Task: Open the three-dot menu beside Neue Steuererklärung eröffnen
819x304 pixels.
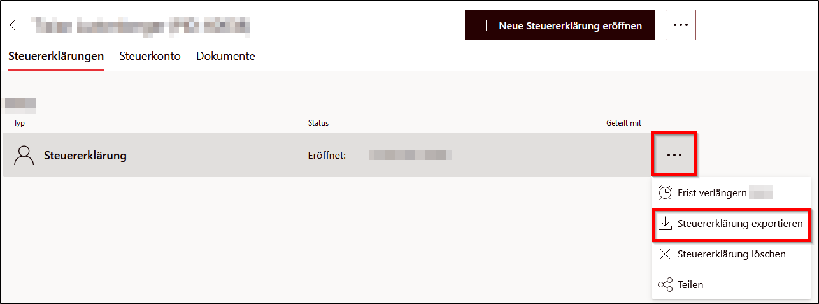Action: click(x=681, y=25)
